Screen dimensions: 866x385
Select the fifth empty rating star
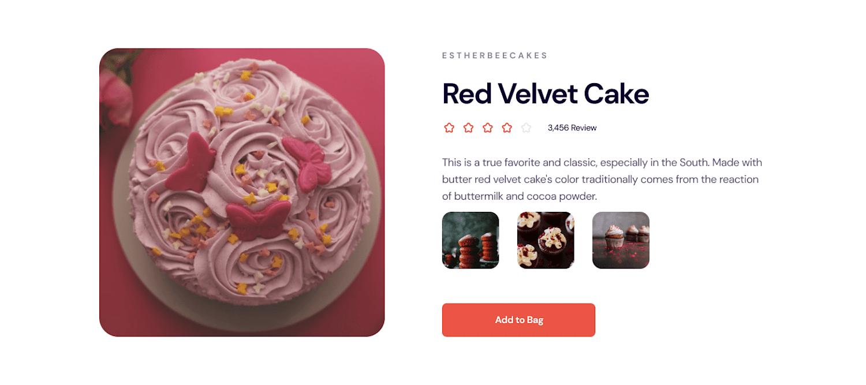coord(526,128)
